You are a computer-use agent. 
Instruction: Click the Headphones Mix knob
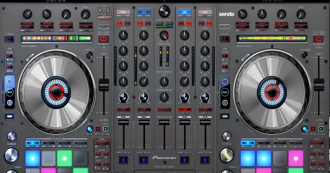[x=164, y=97]
